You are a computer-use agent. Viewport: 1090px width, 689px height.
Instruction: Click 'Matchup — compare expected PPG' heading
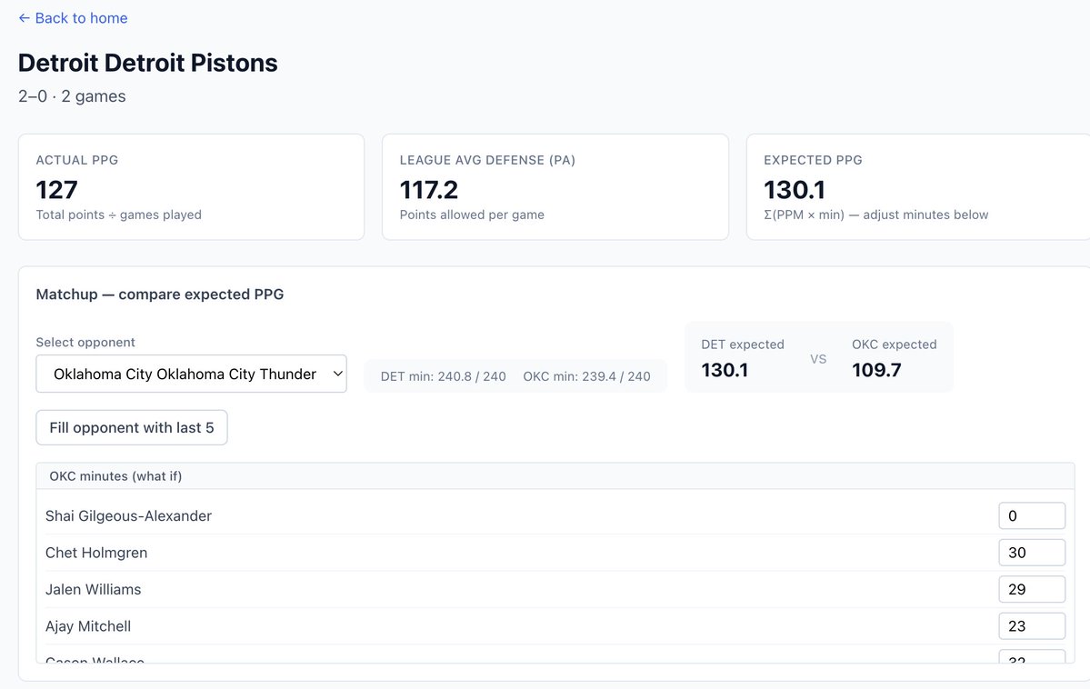160,295
